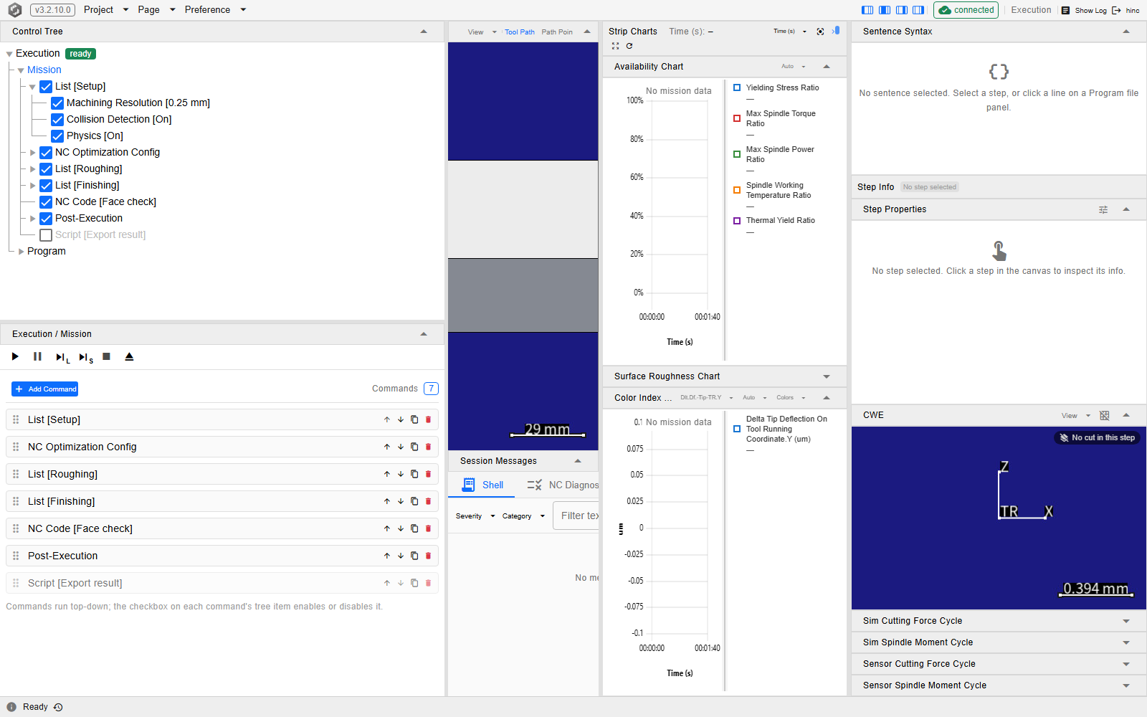Click the CWE grid-off icon
The height and width of the screenshot is (717, 1147).
coord(1105,415)
